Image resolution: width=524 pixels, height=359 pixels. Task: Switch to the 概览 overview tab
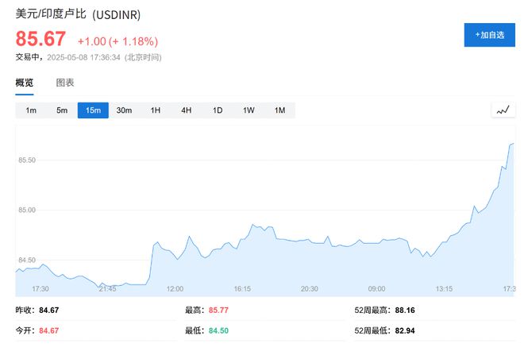point(25,83)
